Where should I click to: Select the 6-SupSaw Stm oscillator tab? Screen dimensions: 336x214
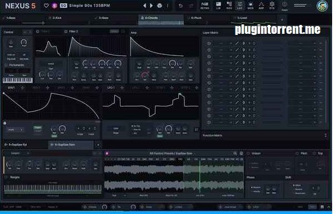(x=71, y=145)
